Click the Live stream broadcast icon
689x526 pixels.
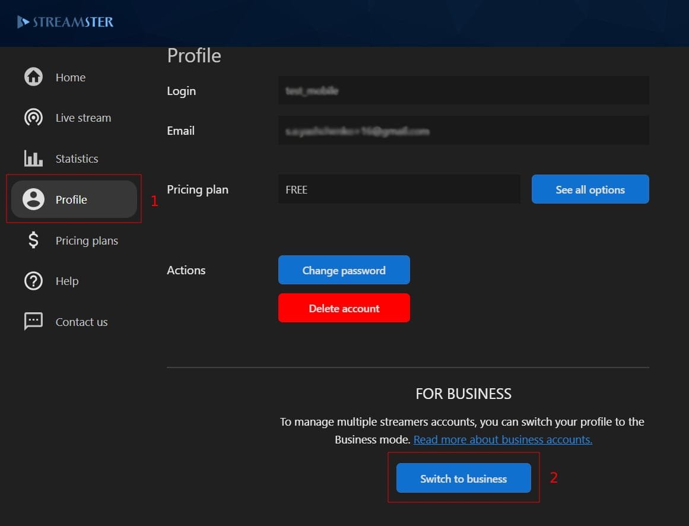coord(33,118)
